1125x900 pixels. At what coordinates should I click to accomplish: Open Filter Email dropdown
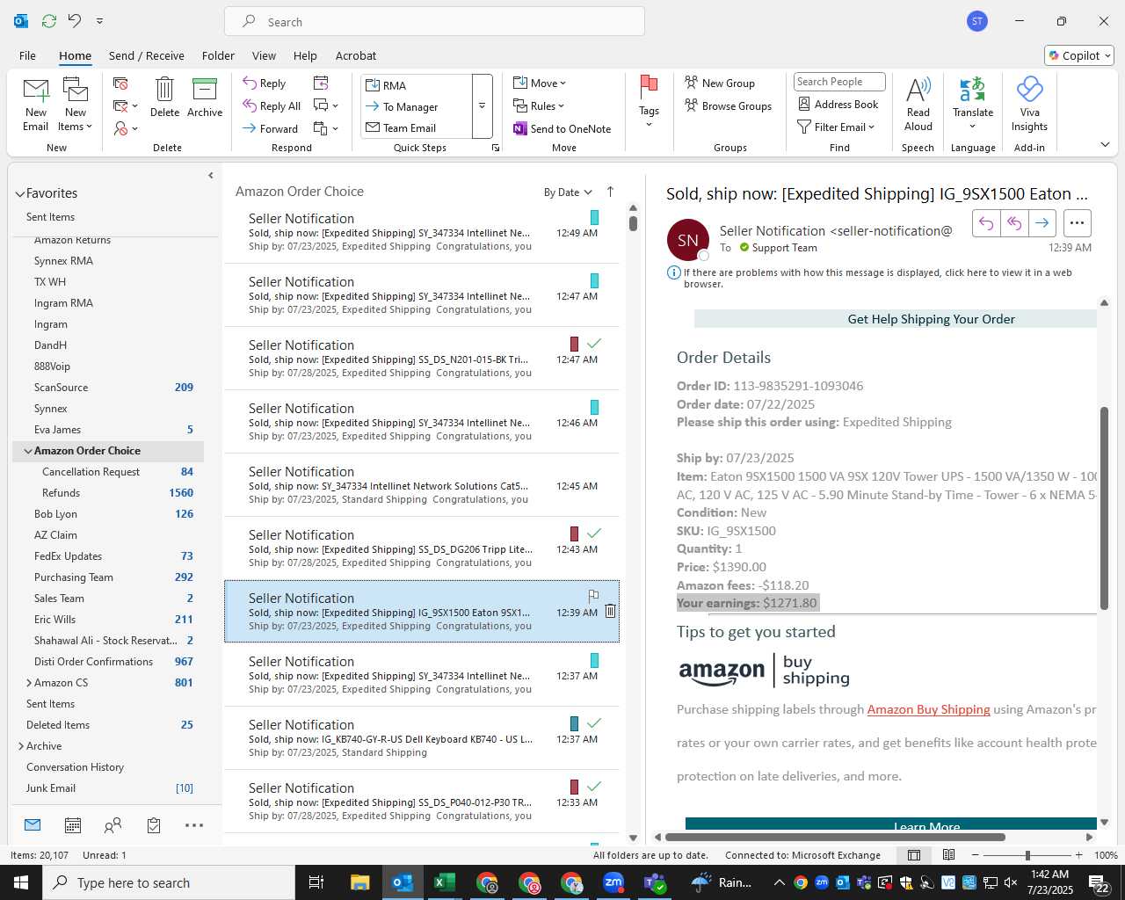tap(836, 127)
